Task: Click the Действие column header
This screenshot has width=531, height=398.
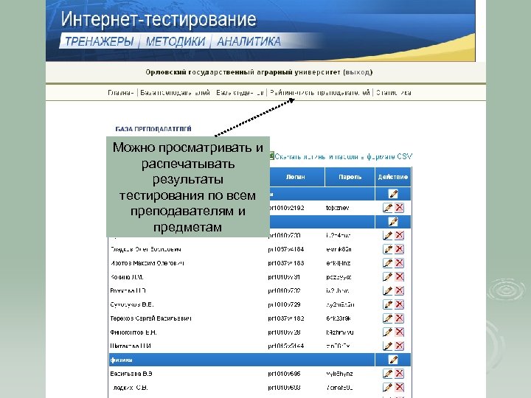Action: (393, 177)
